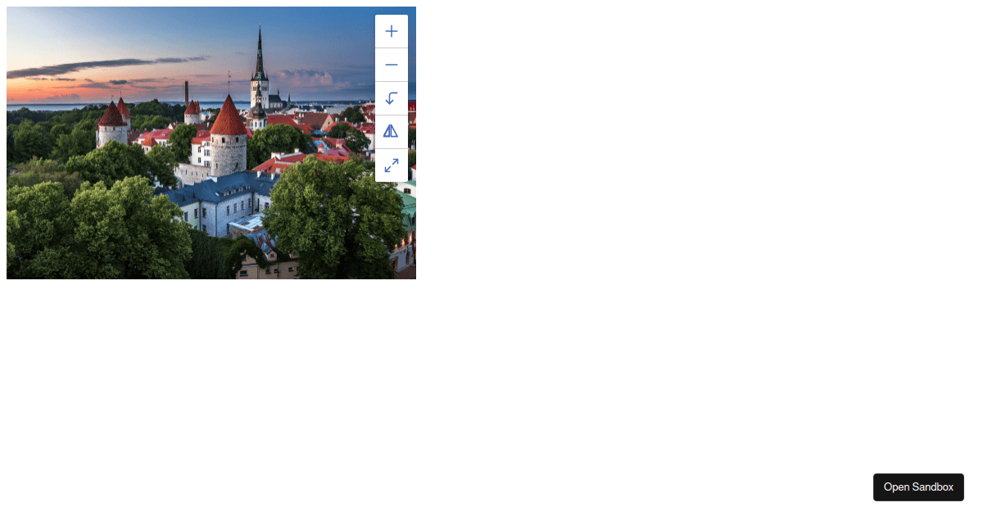Enter fullscreen mode for the photo
The height and width of the screenshot is (516, 983).
pos(392,165)
